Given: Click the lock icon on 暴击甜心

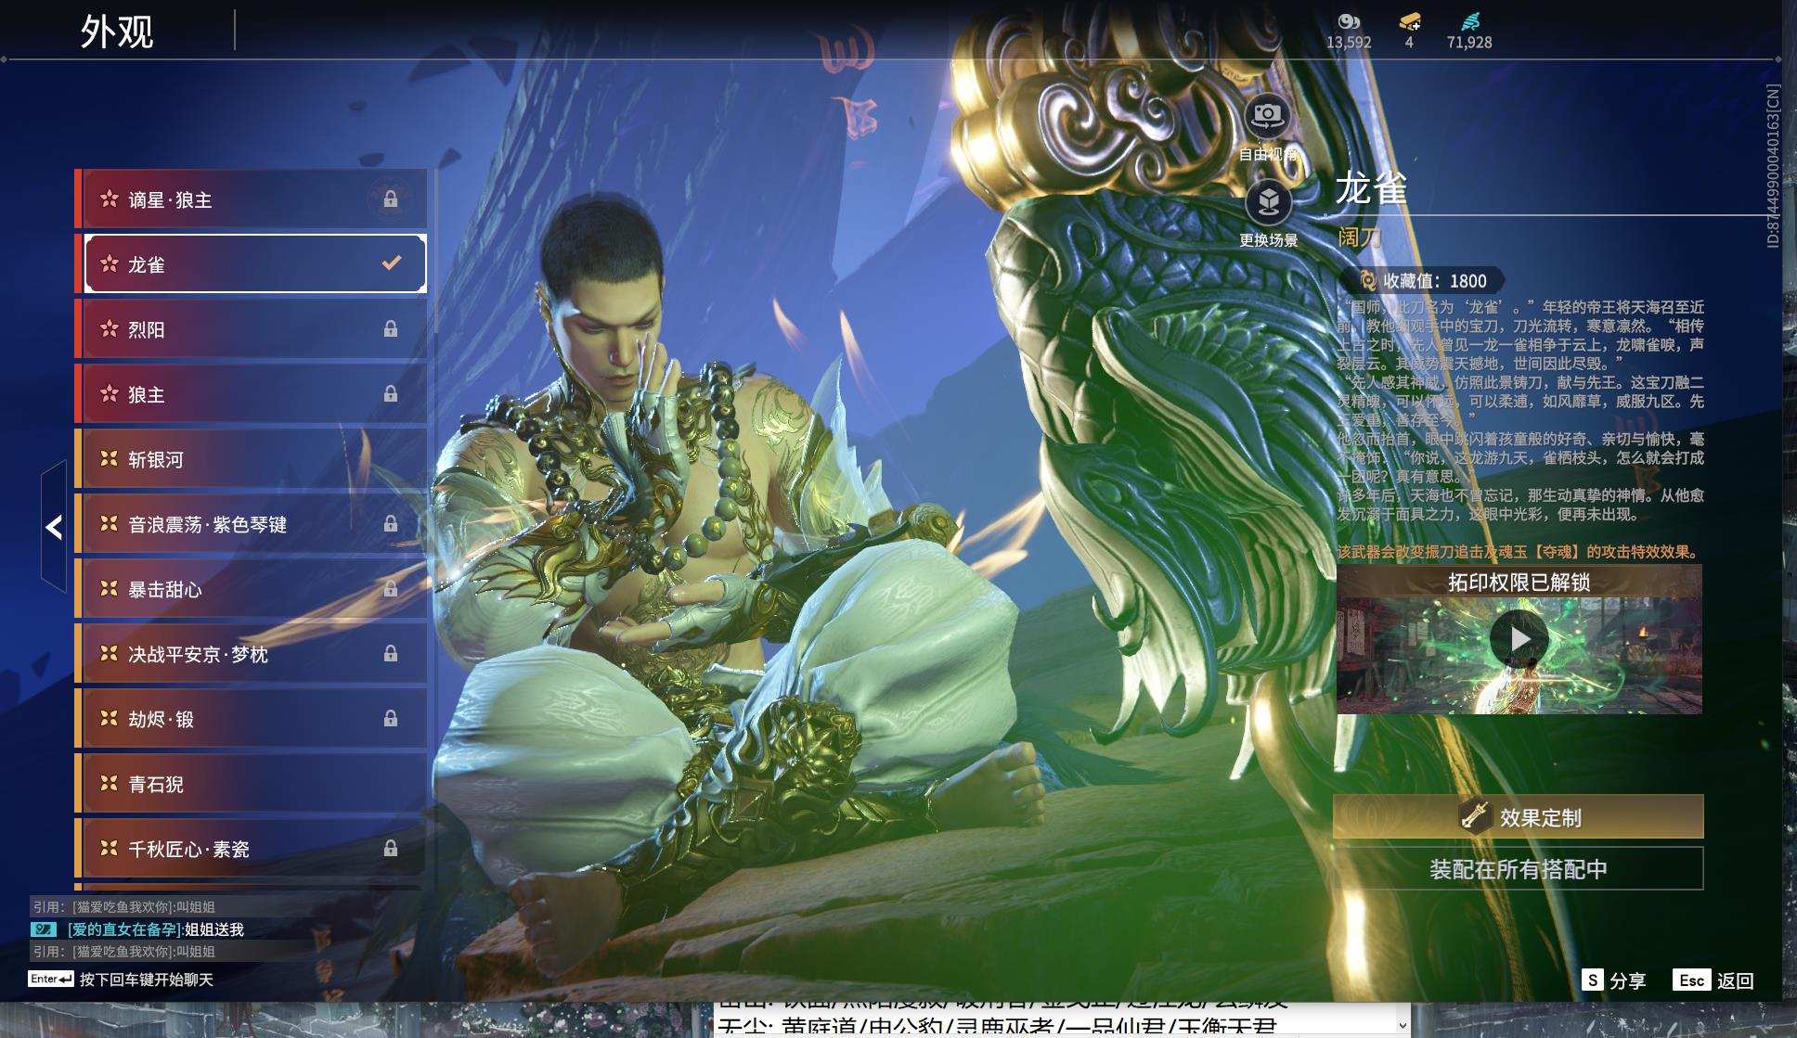Looking at the screenshot, I should pyautogui.click(x=391, y=589).
